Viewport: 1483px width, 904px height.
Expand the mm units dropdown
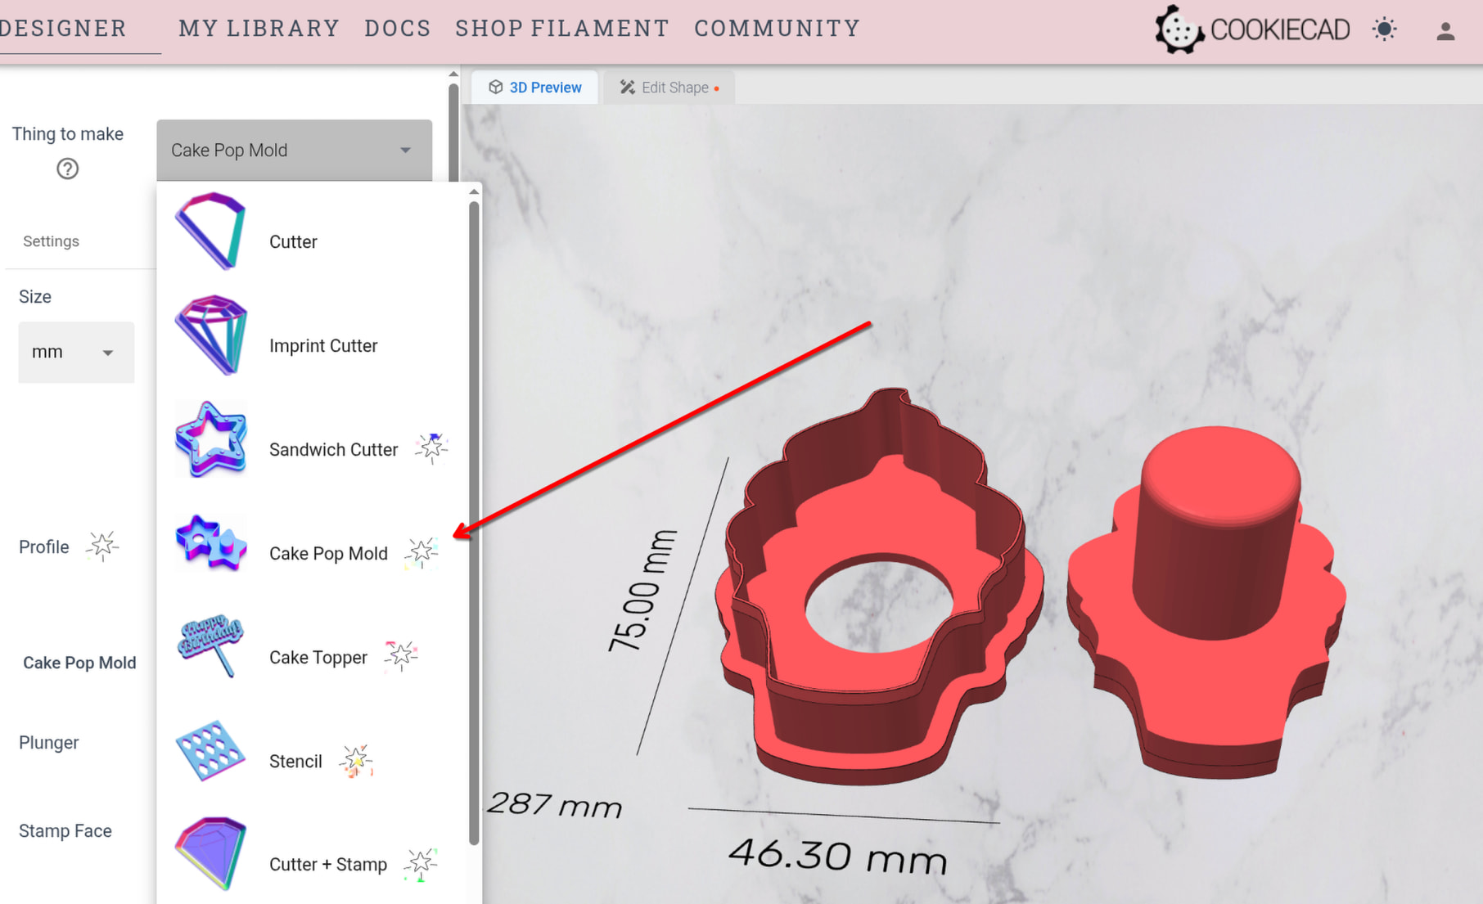point(76,352)
